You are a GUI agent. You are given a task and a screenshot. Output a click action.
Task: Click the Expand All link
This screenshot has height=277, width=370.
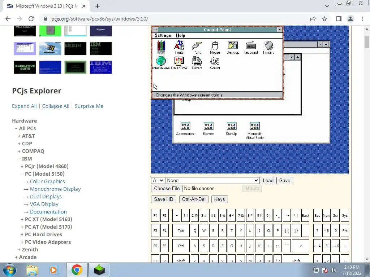point(24,106)
